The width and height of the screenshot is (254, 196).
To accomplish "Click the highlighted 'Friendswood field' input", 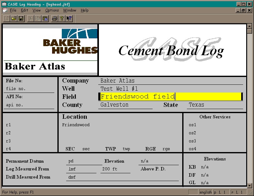I will [171, 96].
